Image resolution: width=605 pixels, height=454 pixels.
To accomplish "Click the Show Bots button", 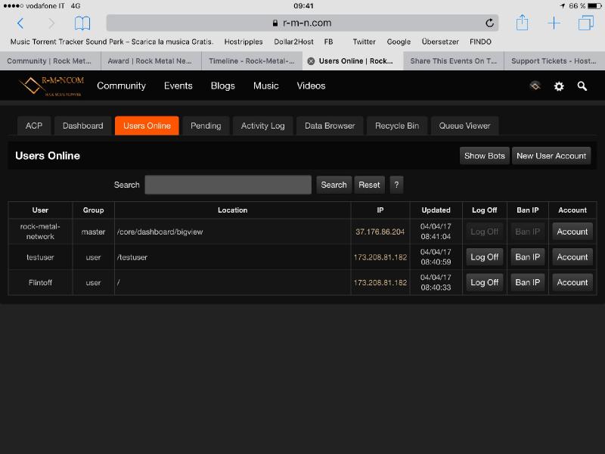I will (x=484, y=156).
